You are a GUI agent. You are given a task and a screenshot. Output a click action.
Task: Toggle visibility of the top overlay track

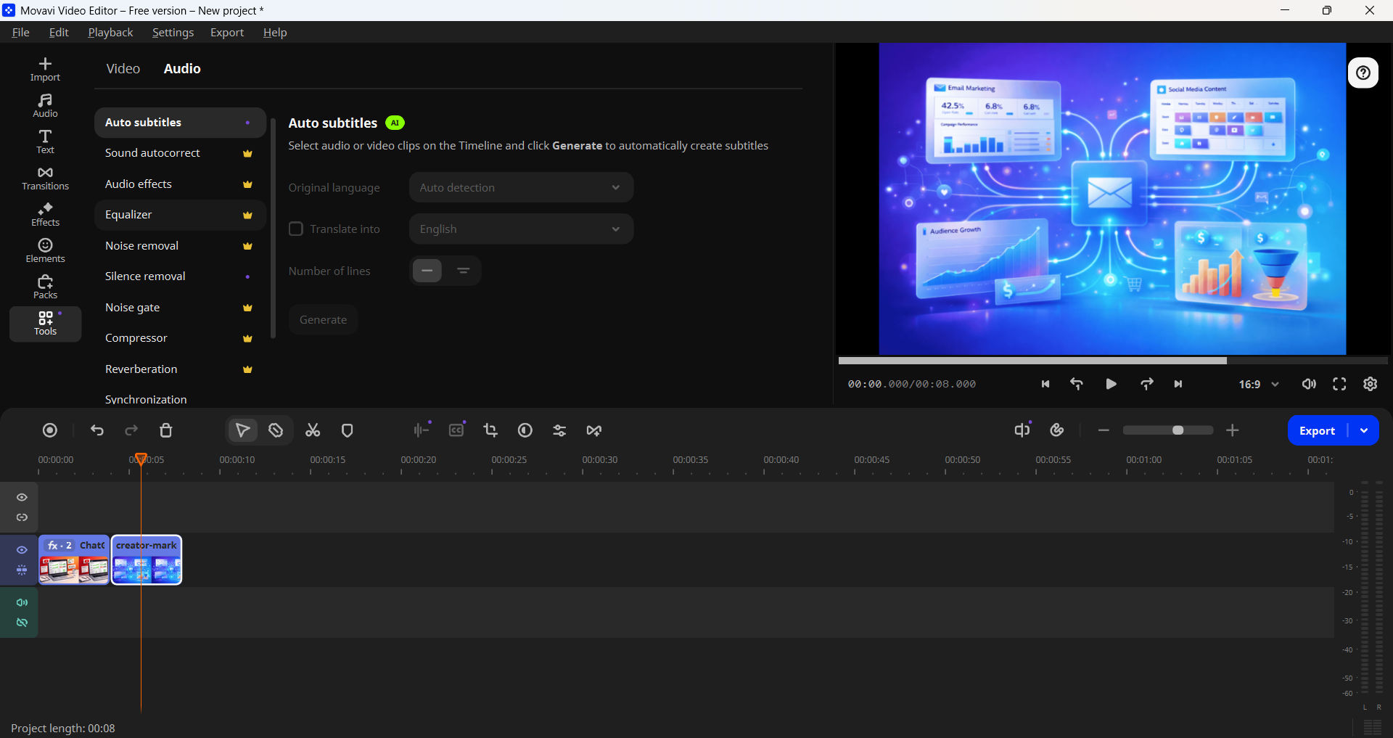click(x=22, y=497)
